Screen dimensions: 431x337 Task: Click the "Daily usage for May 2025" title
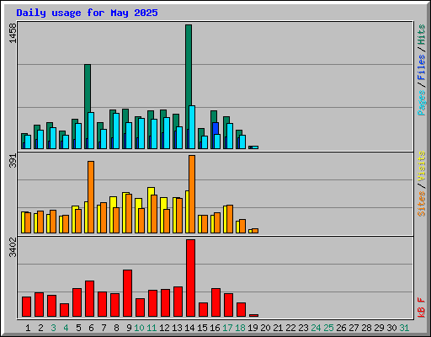click(87, 13)
